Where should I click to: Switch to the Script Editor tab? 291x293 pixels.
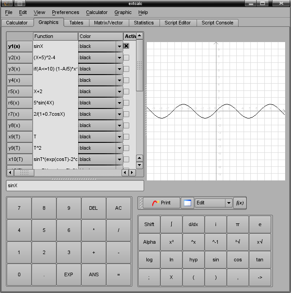(x=178, y=23)
